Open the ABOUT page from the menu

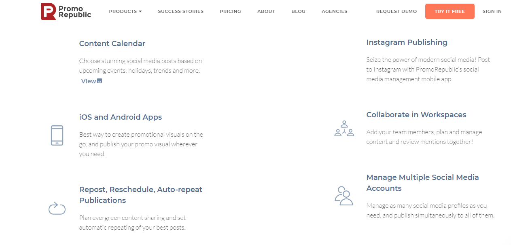(x=266, y=11)
